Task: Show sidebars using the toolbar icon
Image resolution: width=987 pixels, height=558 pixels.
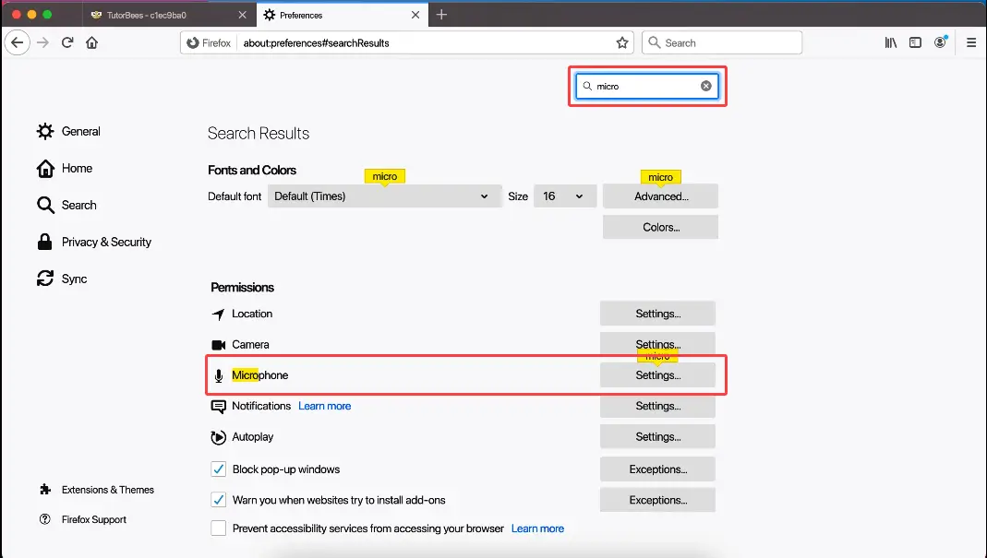Action: coord(915,42)
